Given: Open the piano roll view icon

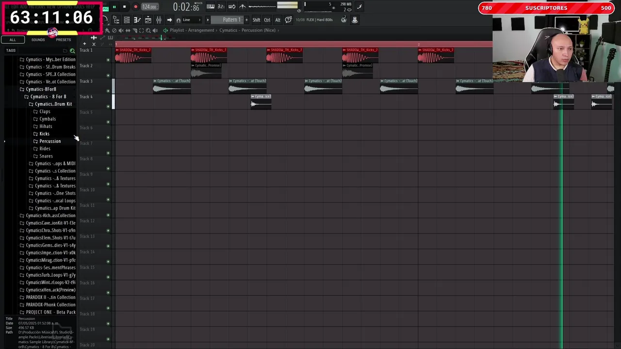Looking at the screenshot, I should pos(137,20).
